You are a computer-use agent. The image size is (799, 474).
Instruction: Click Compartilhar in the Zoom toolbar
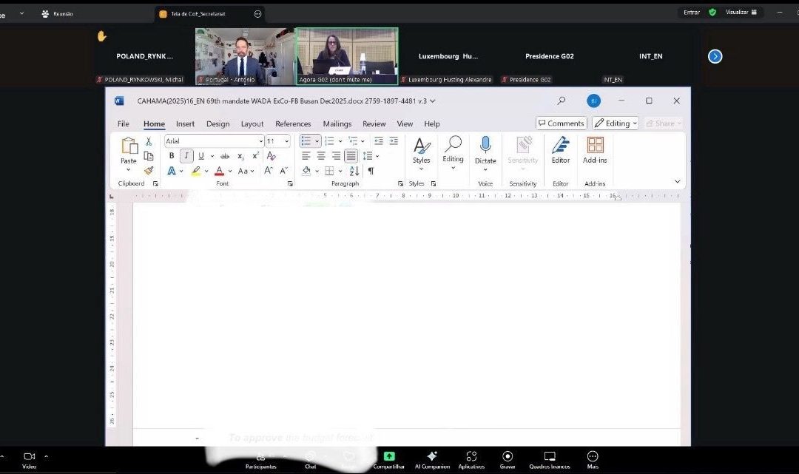[388, 459]
